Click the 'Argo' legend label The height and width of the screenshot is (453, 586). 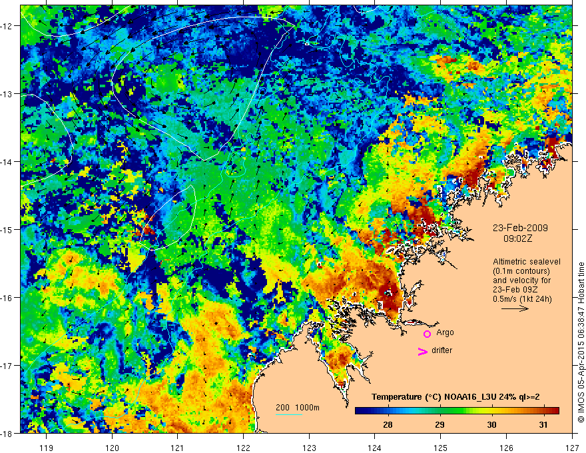click(445, 332)
